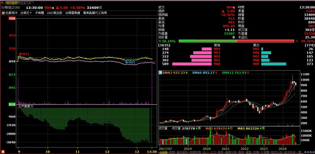Screen dimensions: 315x154
Task: Open the 新聞 bottom tab
Action: point(172,153)
